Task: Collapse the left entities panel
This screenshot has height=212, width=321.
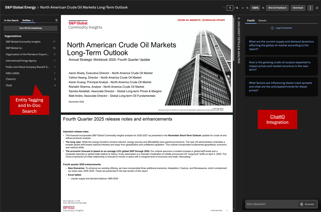Action: click(x=56, y=20)
